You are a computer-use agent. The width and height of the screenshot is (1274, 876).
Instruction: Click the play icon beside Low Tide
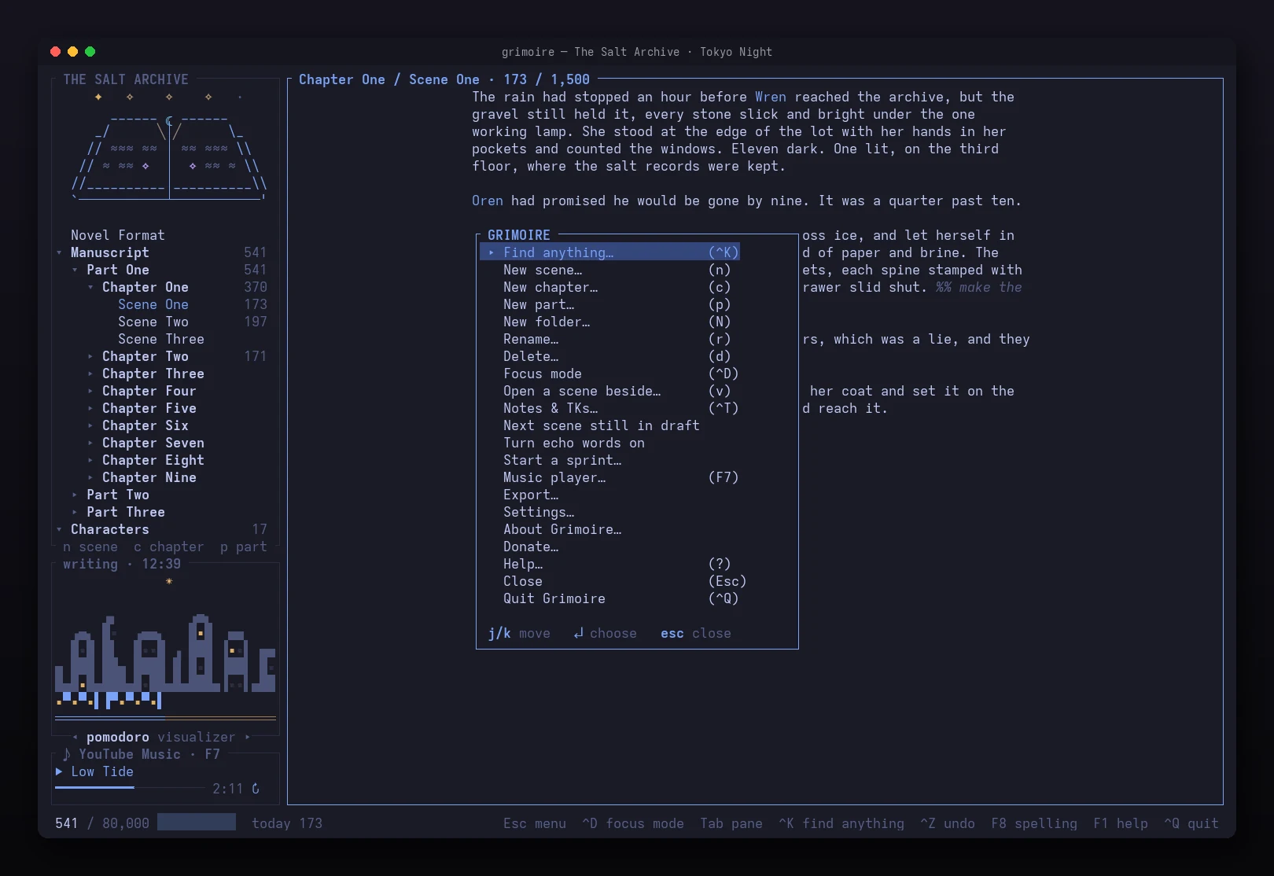59,771
